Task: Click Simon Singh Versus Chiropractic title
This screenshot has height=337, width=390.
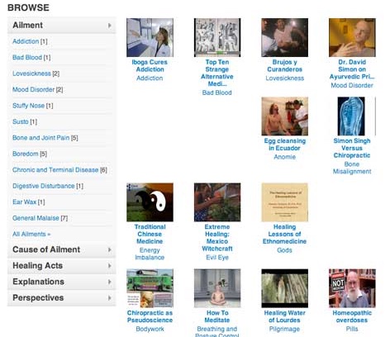Action: (352, 148)
